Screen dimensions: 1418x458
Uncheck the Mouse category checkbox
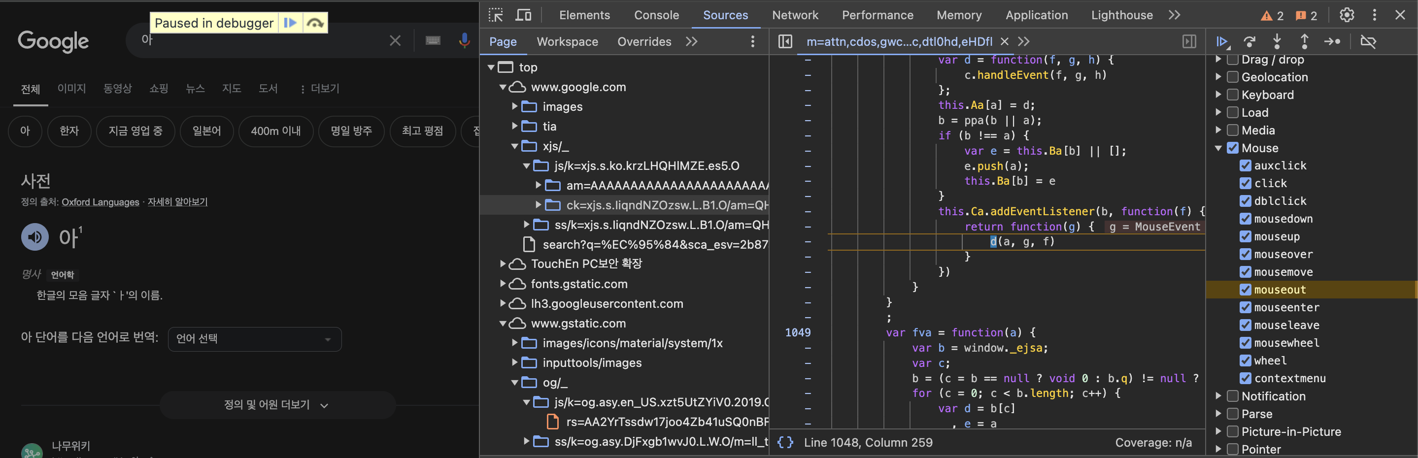[x=1232, y=148]
